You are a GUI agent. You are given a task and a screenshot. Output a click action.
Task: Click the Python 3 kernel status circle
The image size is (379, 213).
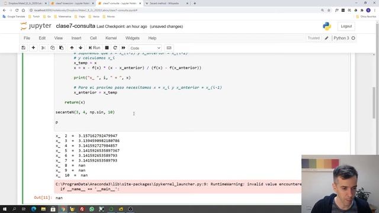pos(353,38)
